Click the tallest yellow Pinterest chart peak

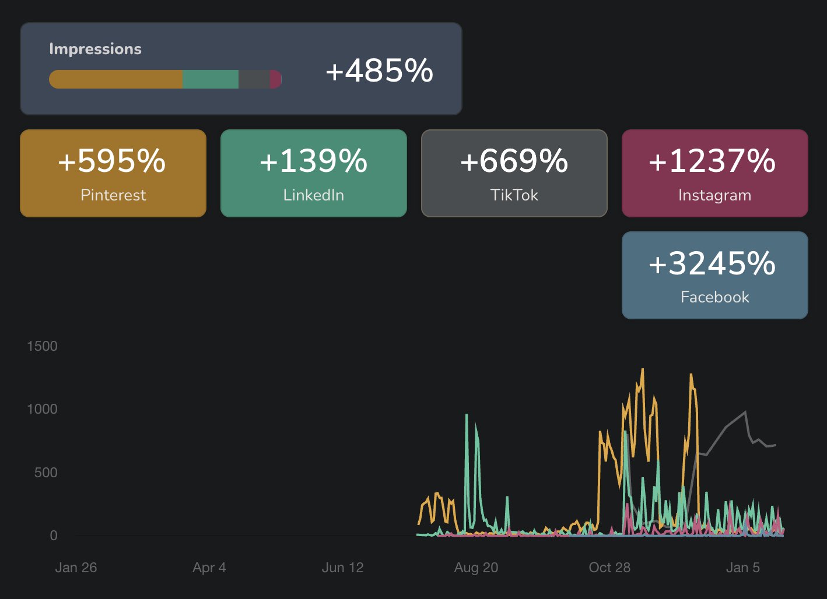click(643, 369)
